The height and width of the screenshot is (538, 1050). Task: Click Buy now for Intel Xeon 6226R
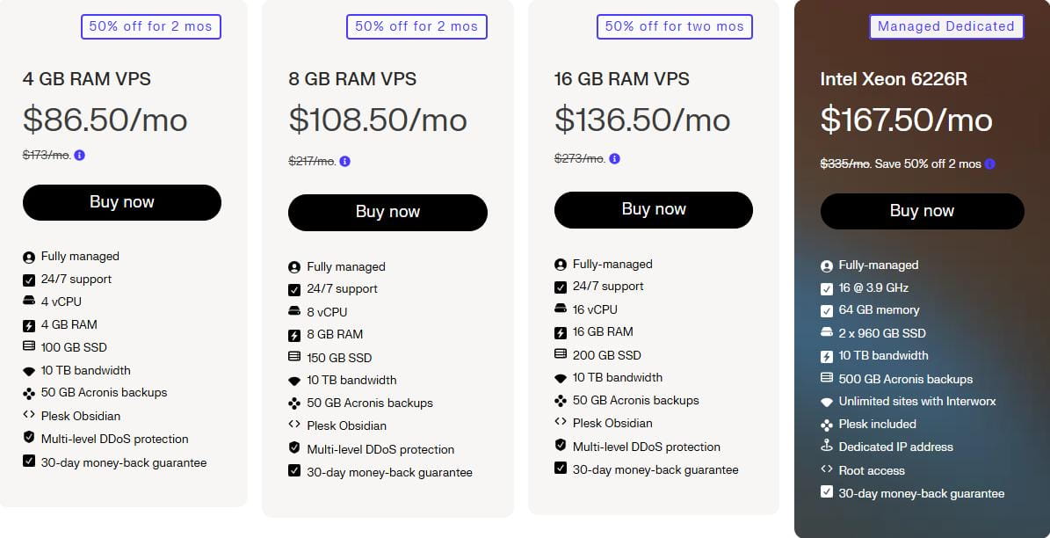(922, 211)
